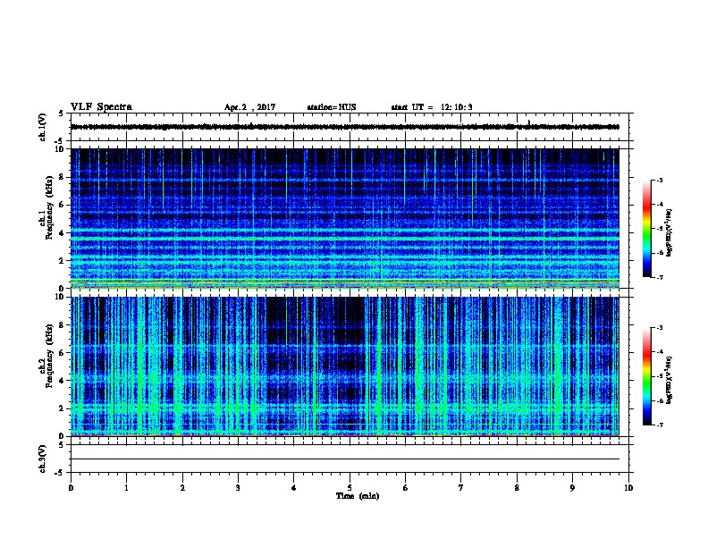Click the ch.2 spectrogram color scale bar
This screenshot has width=708, height=547.
[x=646, y=376]
